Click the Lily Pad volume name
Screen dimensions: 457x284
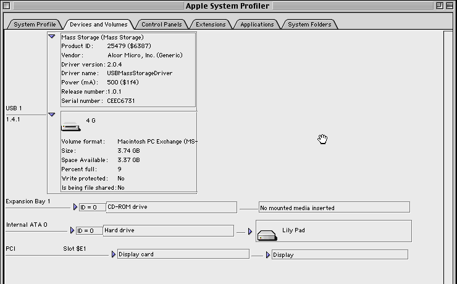point(293,230)
